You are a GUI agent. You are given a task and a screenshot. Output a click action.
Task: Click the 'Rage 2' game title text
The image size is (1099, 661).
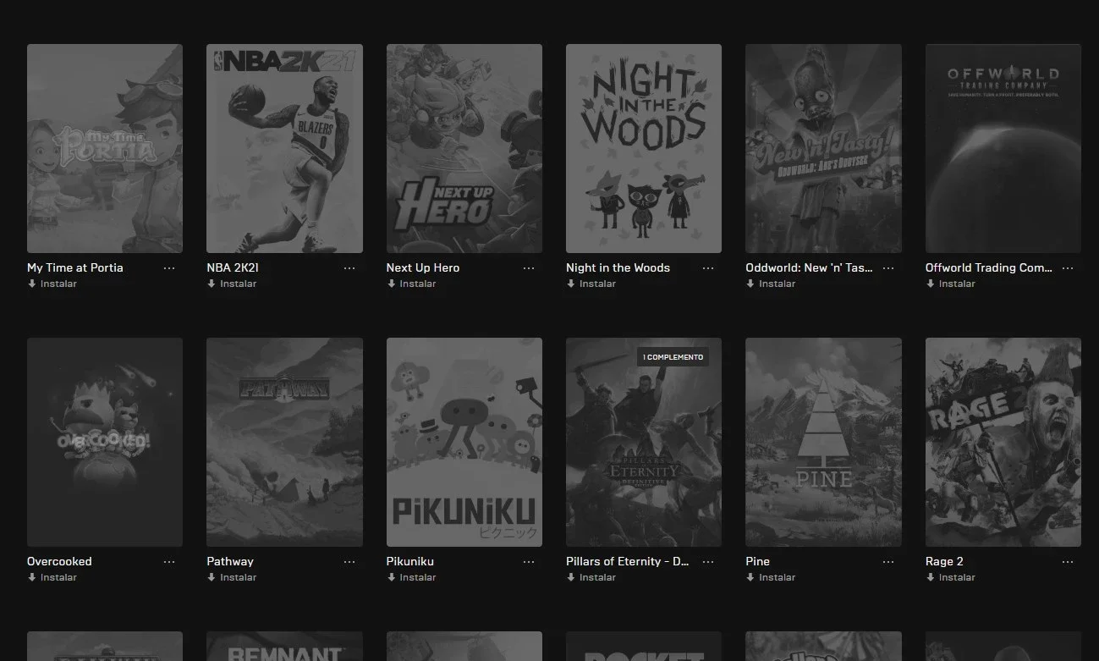point(944,561)
